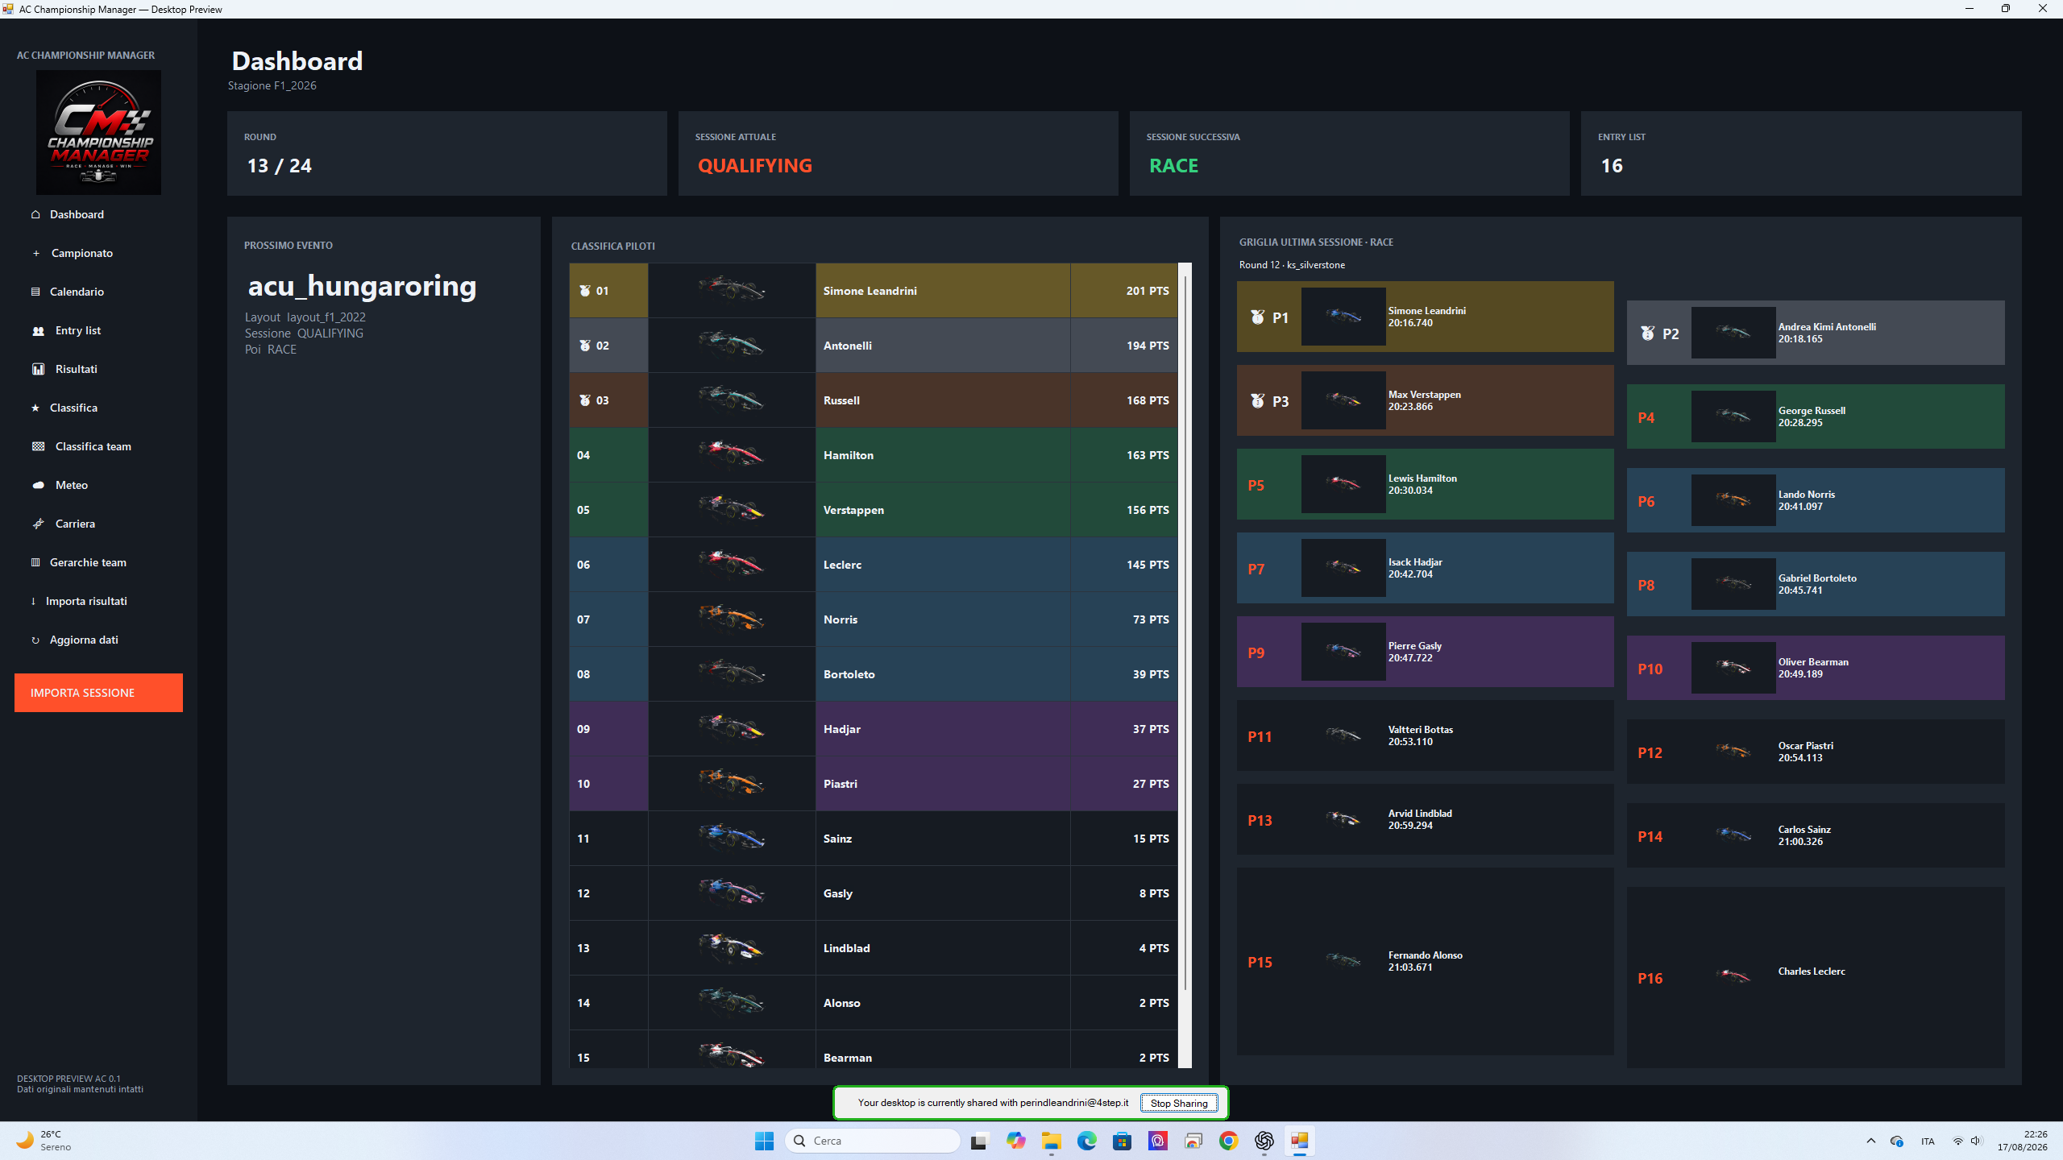The height and width of the screenshot is (1160, 2063).
Task: Select the Fernando Alonso P15 grid card
Action: point(1425,961)
